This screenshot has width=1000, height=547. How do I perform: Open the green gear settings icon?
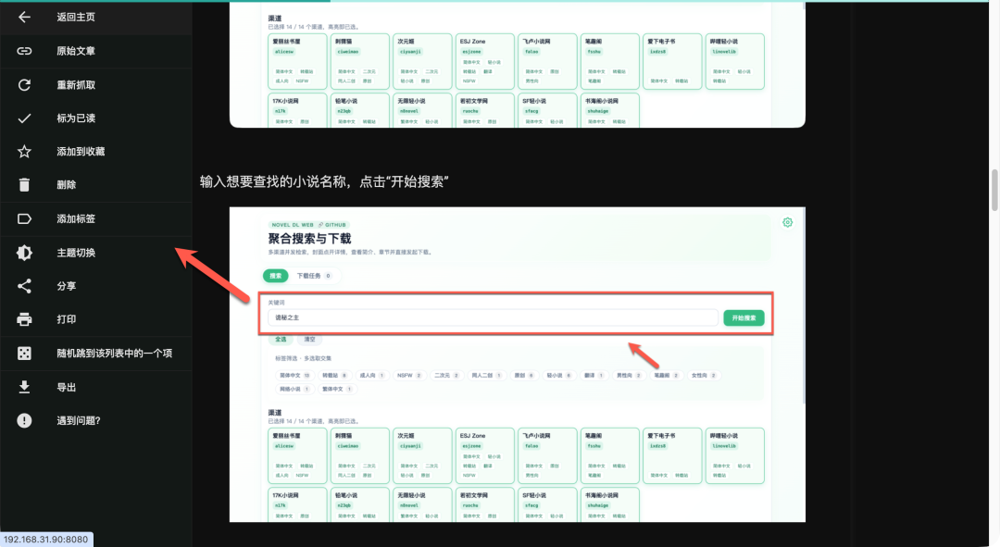[787, 222]
